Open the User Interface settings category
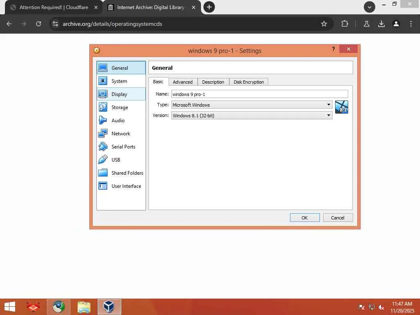 tap(121, 186)
